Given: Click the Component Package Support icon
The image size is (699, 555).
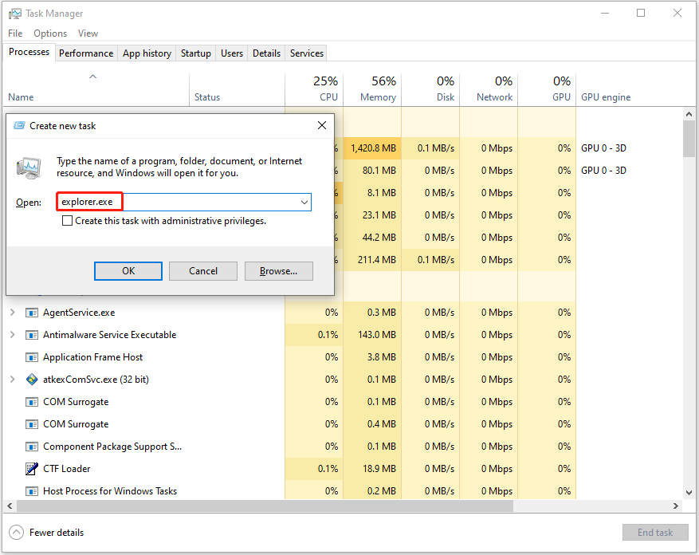Looking at the screenshot, I should (32, 447).
